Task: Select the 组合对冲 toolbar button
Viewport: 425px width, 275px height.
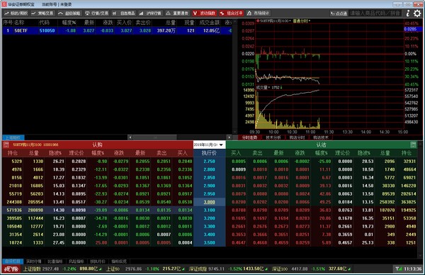Action: coord(231,13)
